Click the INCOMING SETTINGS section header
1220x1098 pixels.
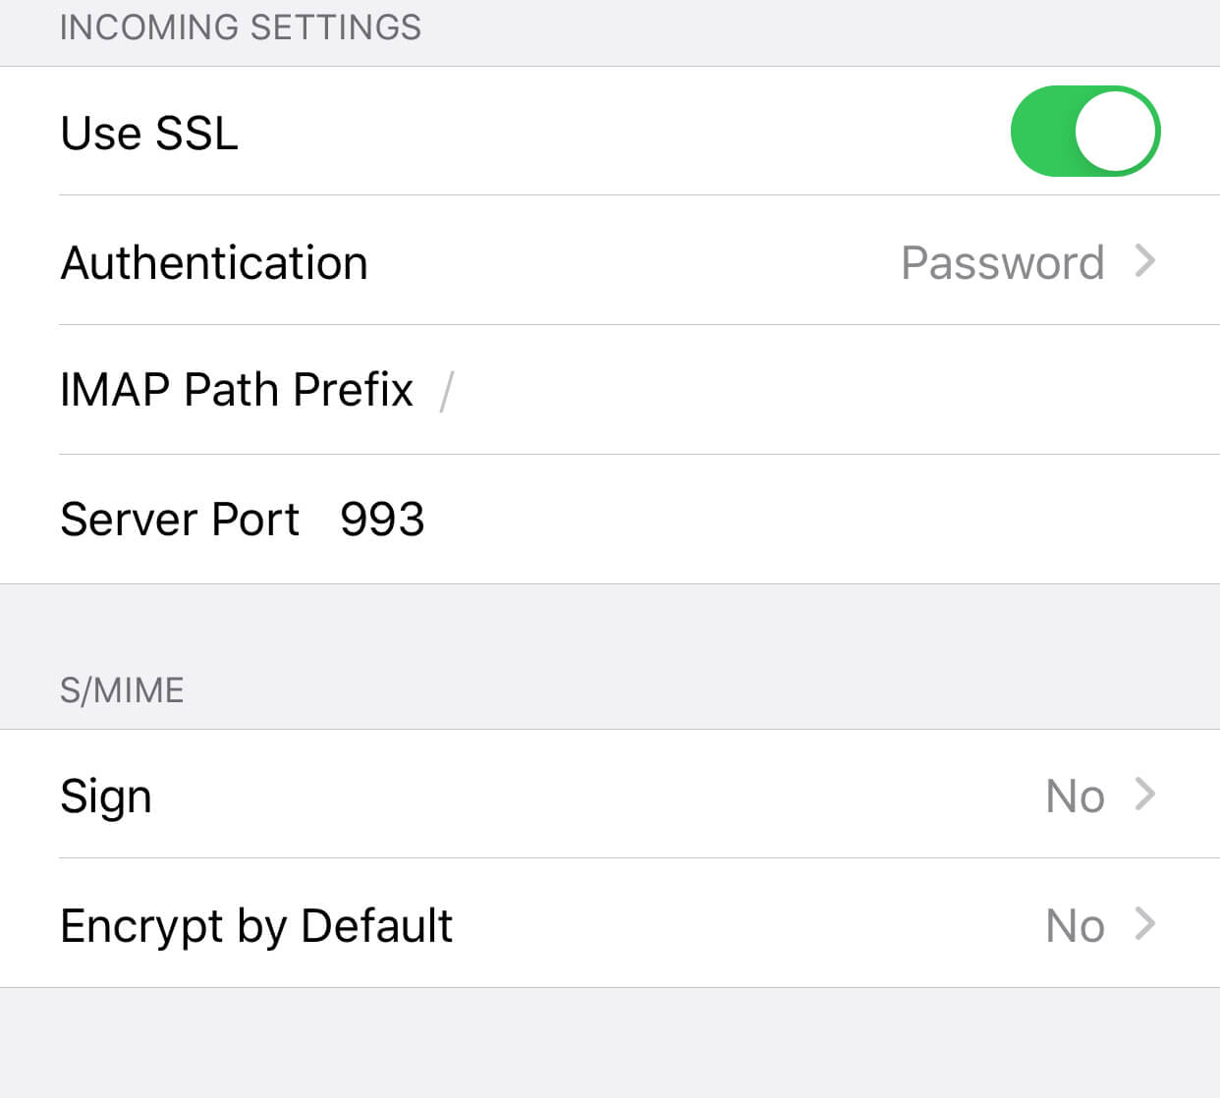(241, 27)
